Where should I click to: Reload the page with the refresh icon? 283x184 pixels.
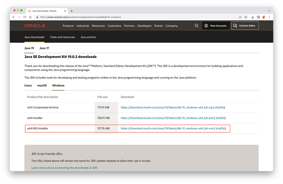(25, 17)
